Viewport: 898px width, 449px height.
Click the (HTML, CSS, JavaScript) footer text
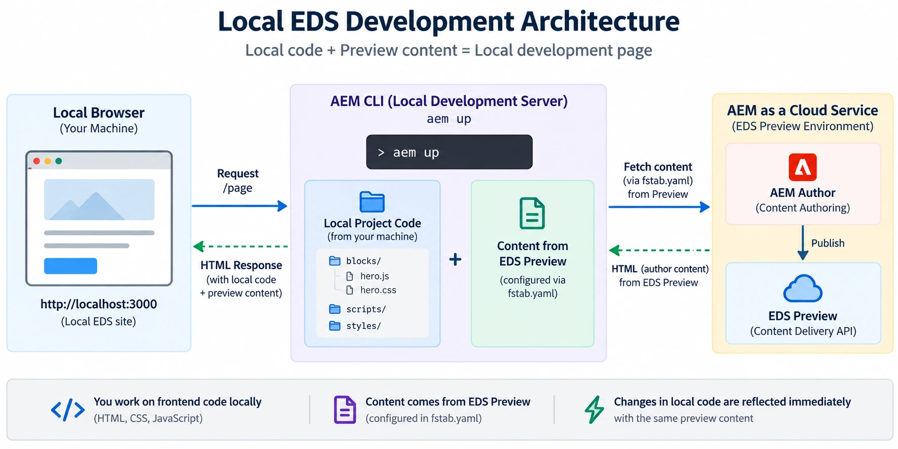click(x=148, y=419)
